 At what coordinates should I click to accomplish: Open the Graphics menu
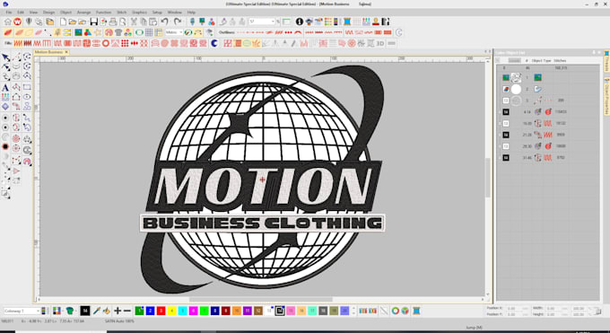click(139, 13)
